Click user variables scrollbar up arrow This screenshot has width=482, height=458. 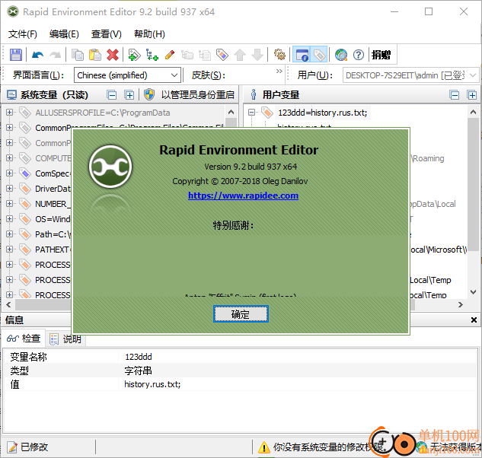474,112
